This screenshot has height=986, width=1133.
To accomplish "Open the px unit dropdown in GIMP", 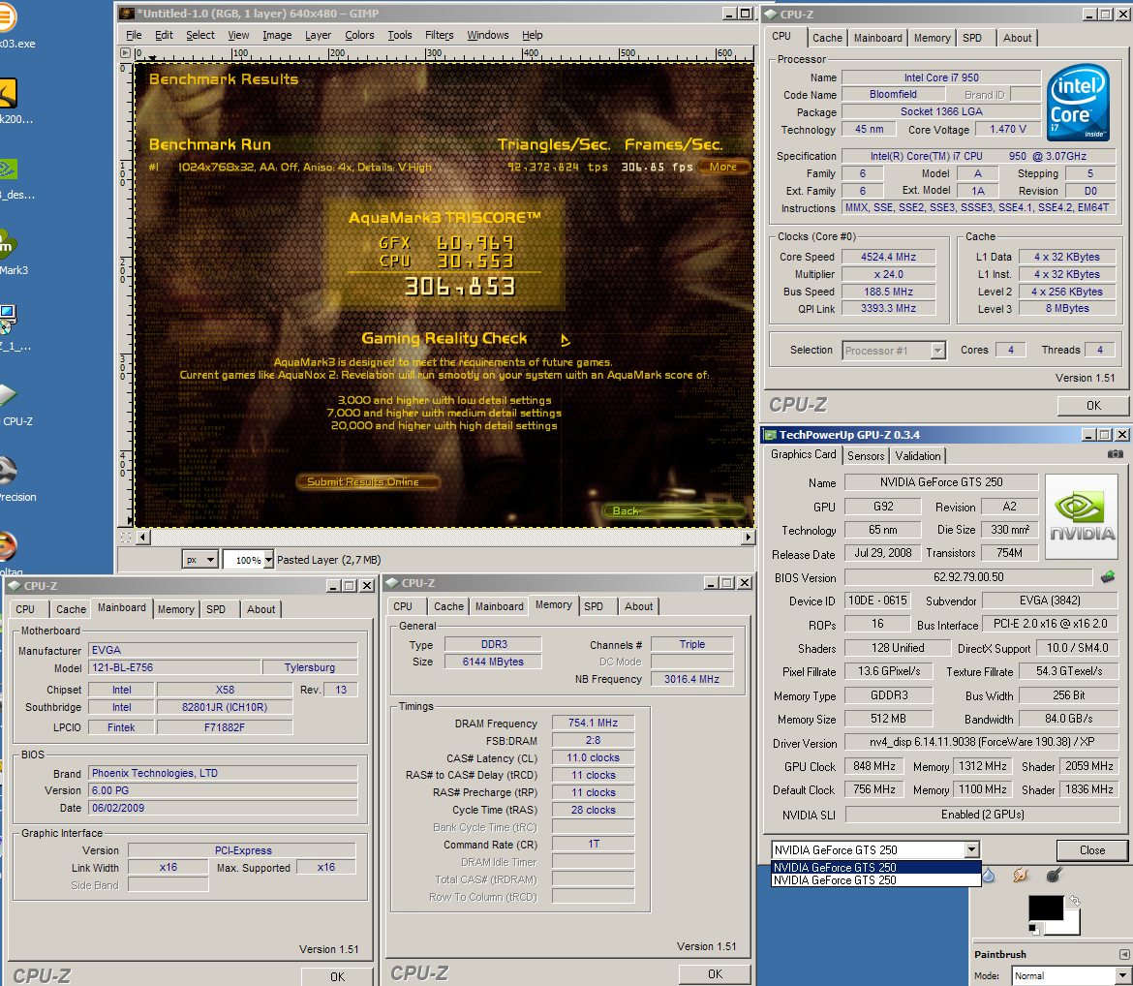I will pos(200,560).
